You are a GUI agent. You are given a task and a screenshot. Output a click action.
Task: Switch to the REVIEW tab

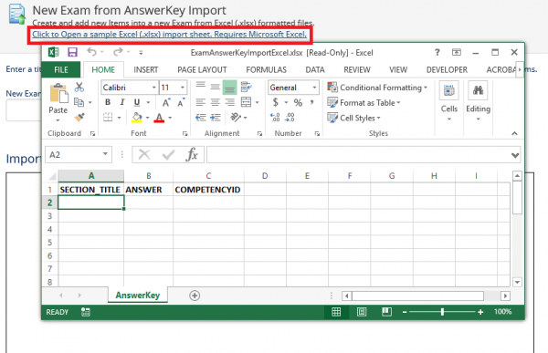(x=357, y=70)
